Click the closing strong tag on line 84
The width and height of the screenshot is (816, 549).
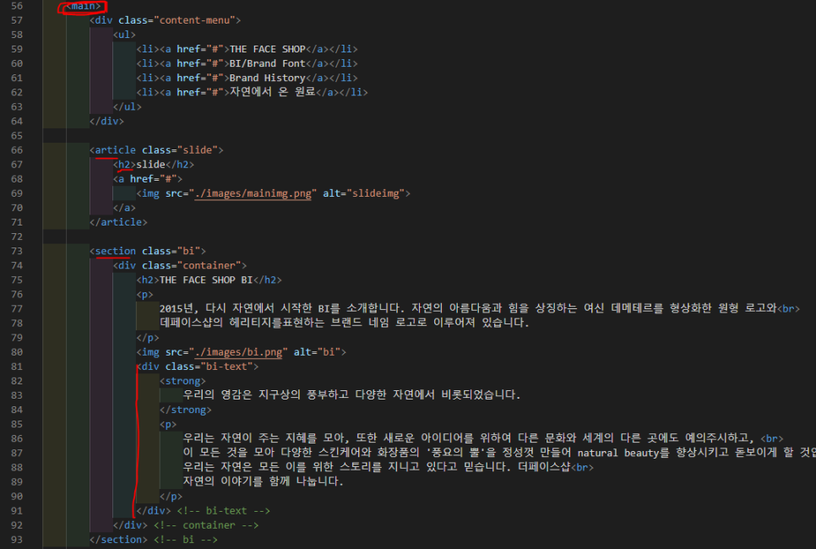(x=186, y=410)
